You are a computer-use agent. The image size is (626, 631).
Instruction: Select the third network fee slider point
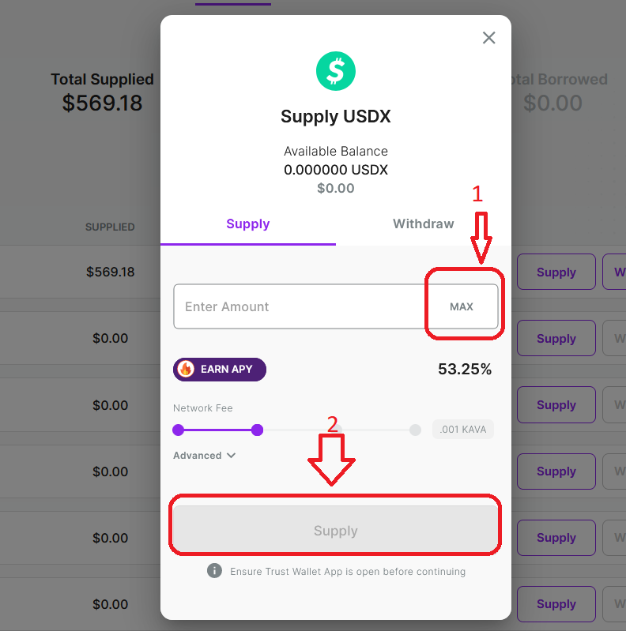(338, 430)
